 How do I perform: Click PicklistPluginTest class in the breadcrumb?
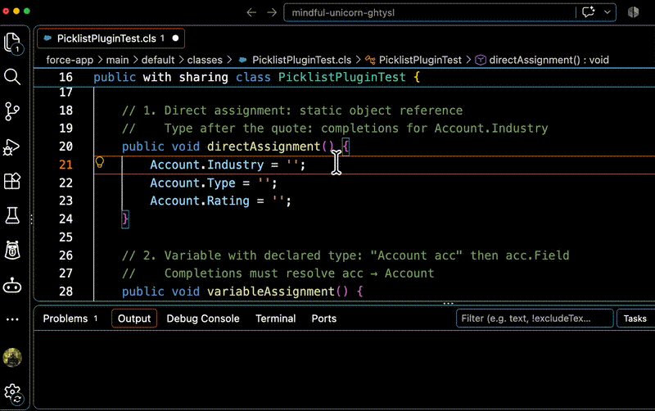point(420,60)
